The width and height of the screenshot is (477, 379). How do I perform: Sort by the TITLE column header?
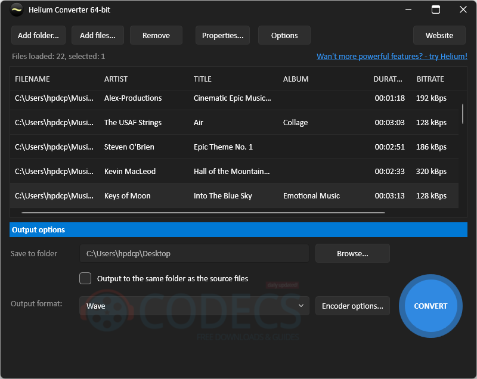click(203, 79)
